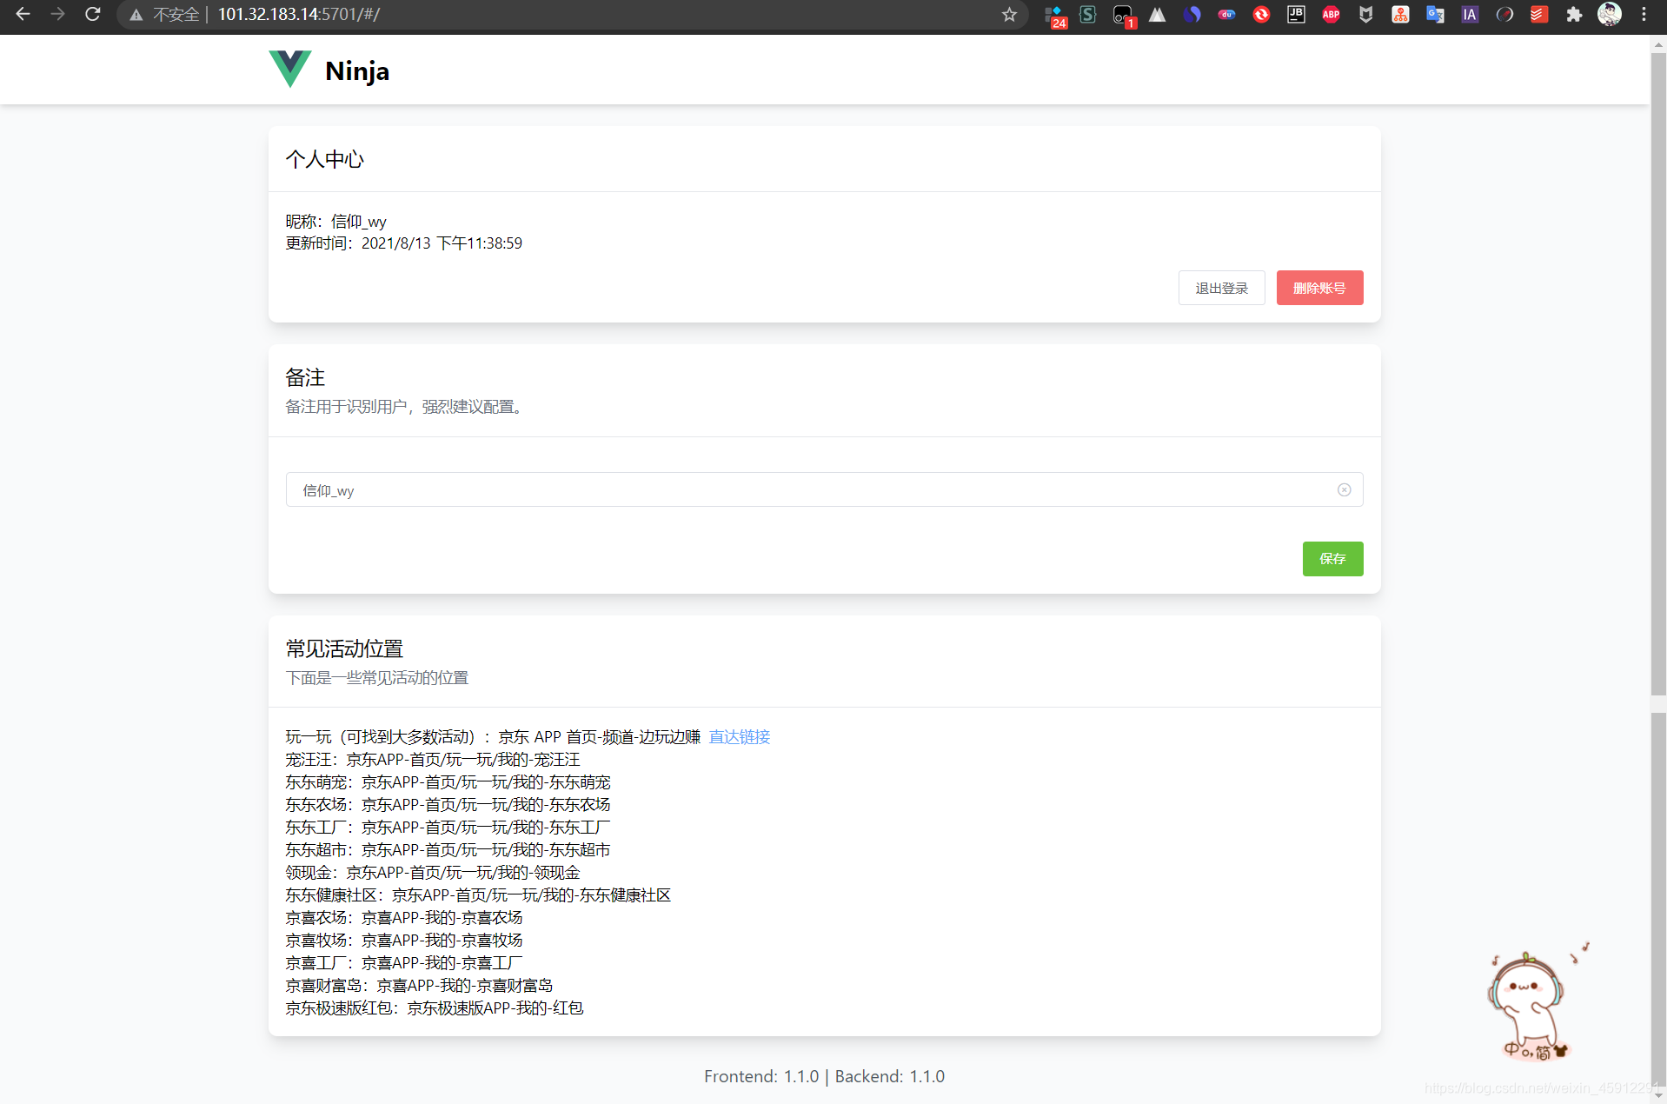The height and width of the screenshot is (1104, 1667).
Task: Click the address bar URL
Action: coord(298,15)
